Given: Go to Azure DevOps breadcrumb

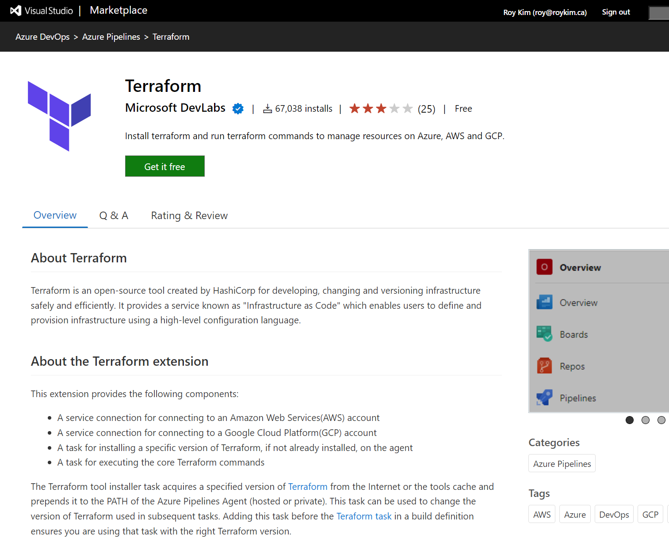Looking at the screenshot, I should [x=42, y=37].
